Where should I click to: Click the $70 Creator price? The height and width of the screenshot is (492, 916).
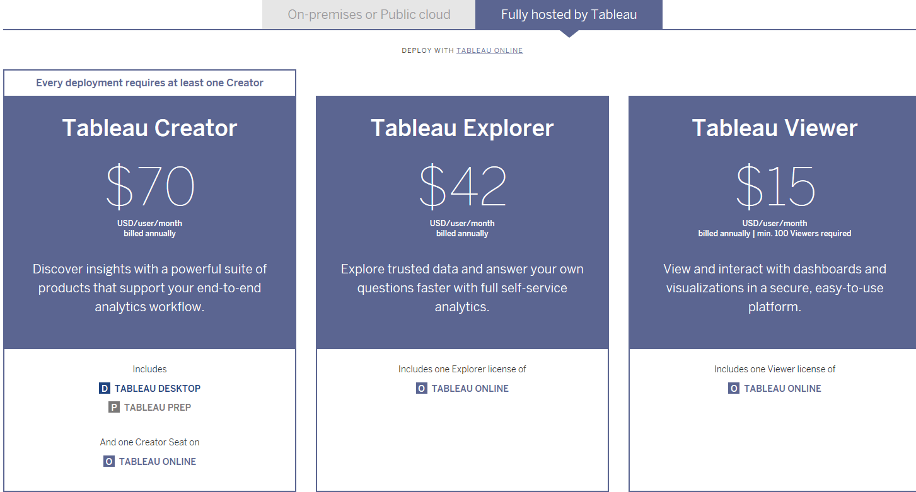[149, 186]
